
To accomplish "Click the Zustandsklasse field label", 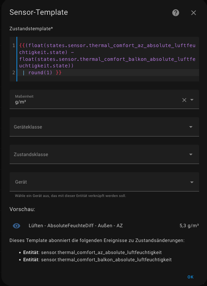I will tap(31, 154).
